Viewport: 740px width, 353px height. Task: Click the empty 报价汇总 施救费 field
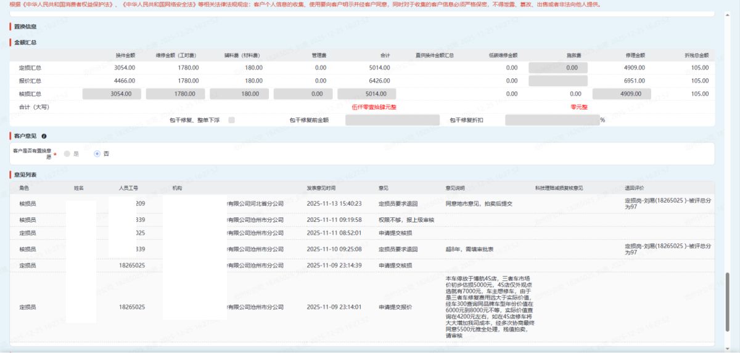557,81
